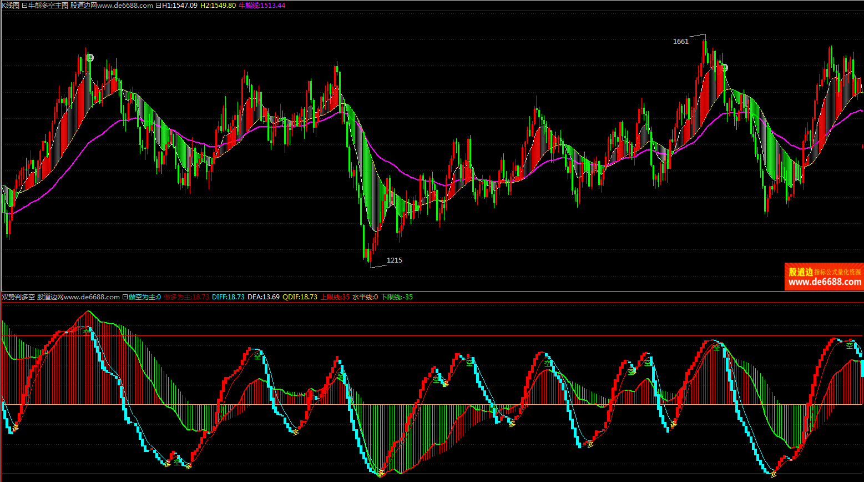Click the 水平线:0 label

coord(365,297)
